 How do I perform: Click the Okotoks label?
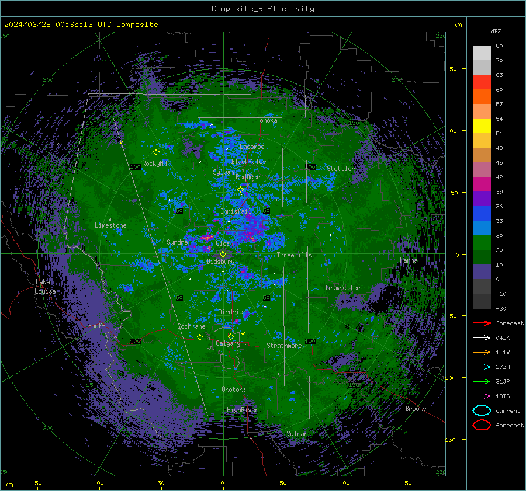pos(234,389)
